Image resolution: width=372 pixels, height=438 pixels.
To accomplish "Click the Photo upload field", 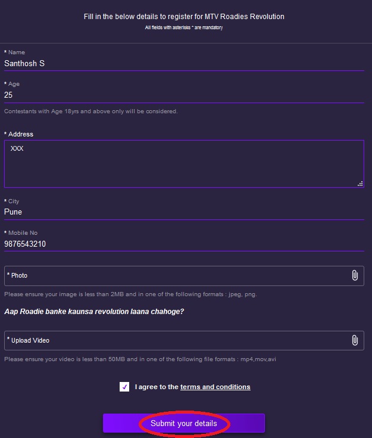I will point(179,275).
